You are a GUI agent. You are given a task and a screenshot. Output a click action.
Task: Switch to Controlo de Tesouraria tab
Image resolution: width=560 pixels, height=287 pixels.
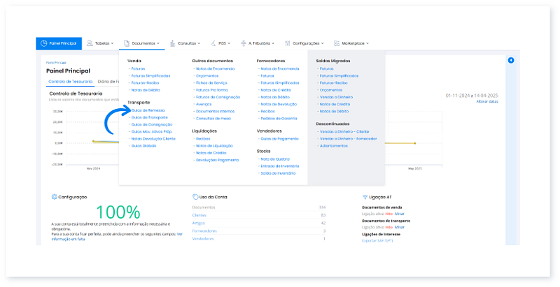(x=71, y=82)
